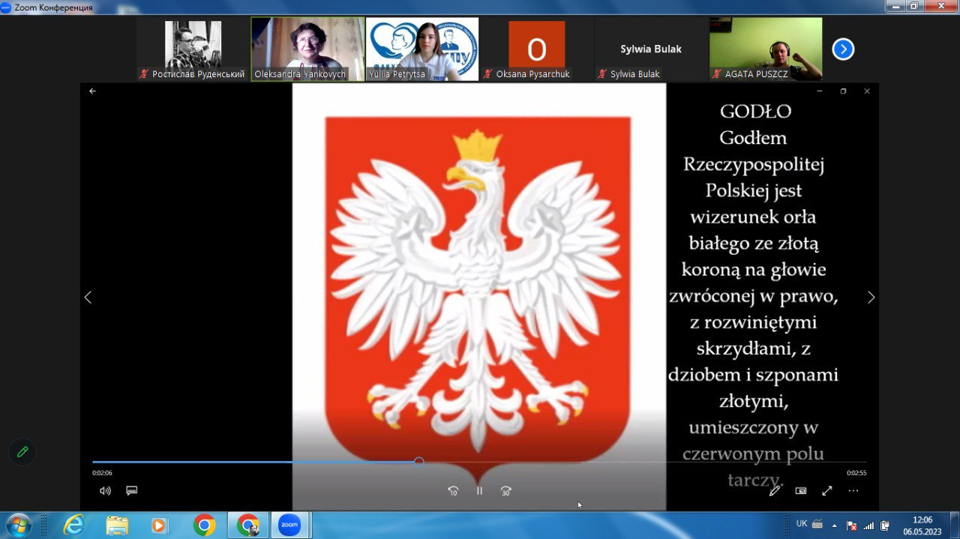Open Internet Explorer from the taskbar
This screenshot has width=960, height=539.
[73, 525]
